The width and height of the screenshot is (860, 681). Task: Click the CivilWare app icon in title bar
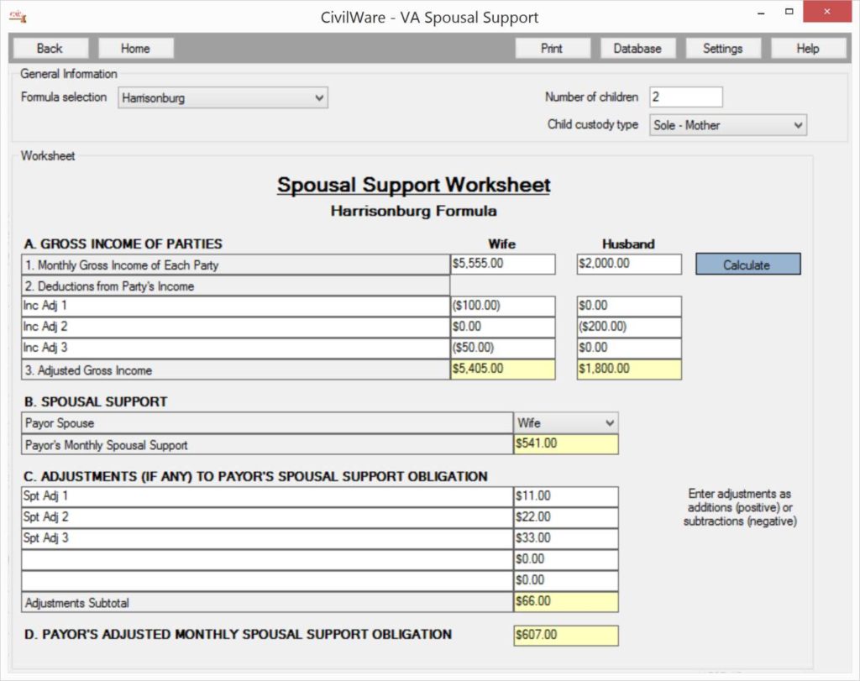click(x=18, y=17)
